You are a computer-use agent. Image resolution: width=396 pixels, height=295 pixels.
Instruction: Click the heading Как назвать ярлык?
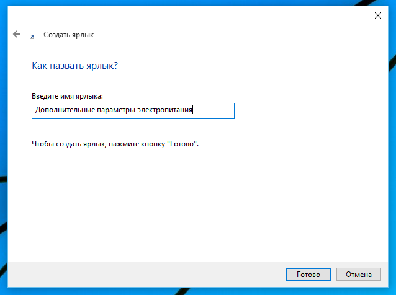pyautogui.click(x=74, y=66)
